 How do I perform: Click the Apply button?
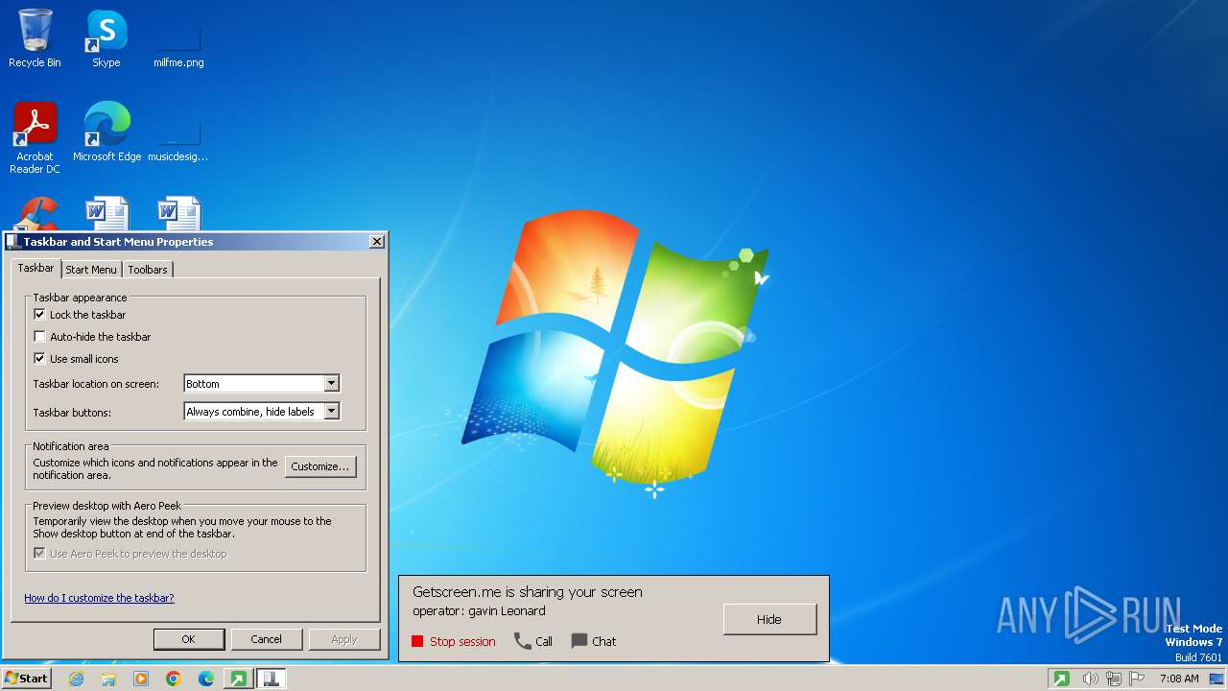(343, 639)
